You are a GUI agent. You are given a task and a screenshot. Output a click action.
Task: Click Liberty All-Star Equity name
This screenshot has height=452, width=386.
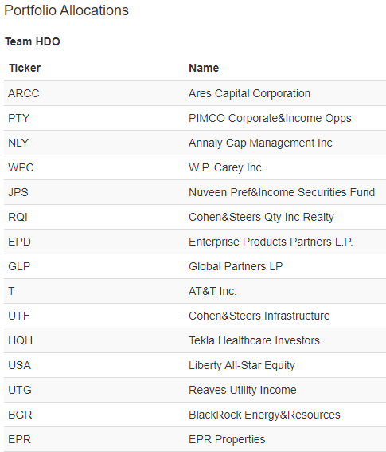point(242,366)
